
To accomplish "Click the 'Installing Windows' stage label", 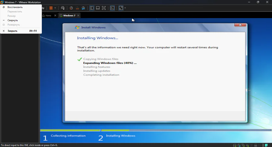I will 121,136.
